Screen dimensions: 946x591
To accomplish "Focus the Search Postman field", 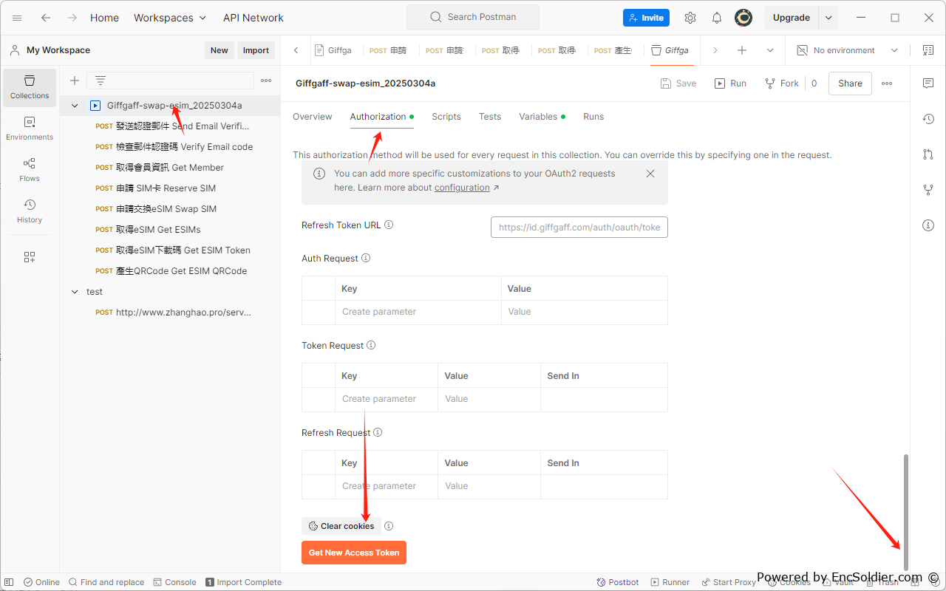I will tap(473, 17).
